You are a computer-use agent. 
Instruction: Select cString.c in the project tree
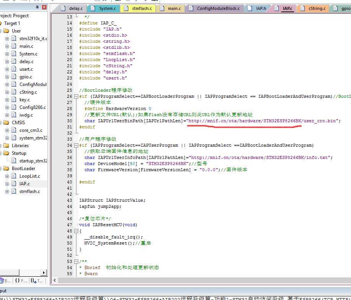pos(28,92)
